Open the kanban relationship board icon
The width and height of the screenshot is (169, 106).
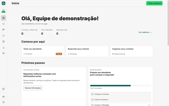pos(3,30)
